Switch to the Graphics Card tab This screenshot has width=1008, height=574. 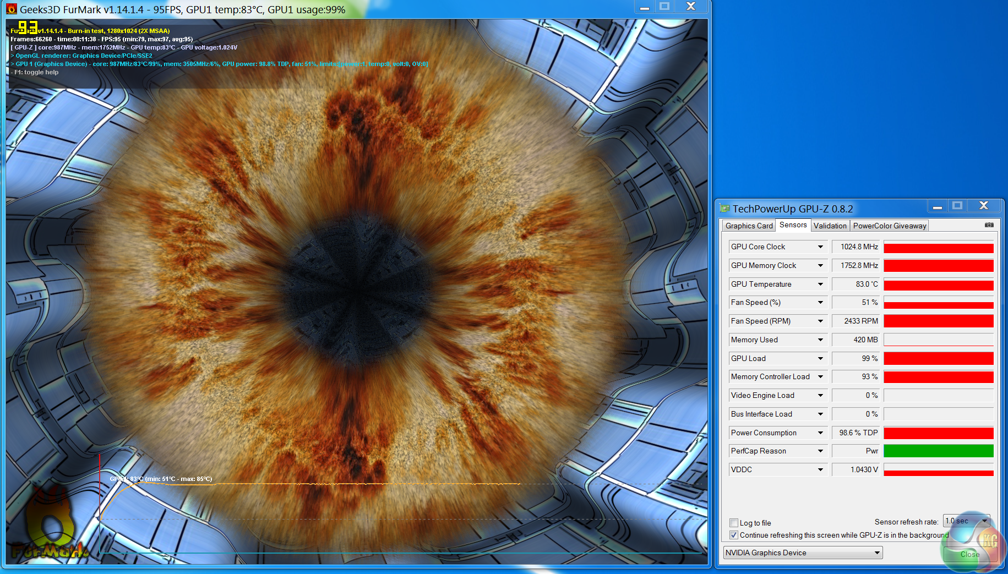(749, 226)
